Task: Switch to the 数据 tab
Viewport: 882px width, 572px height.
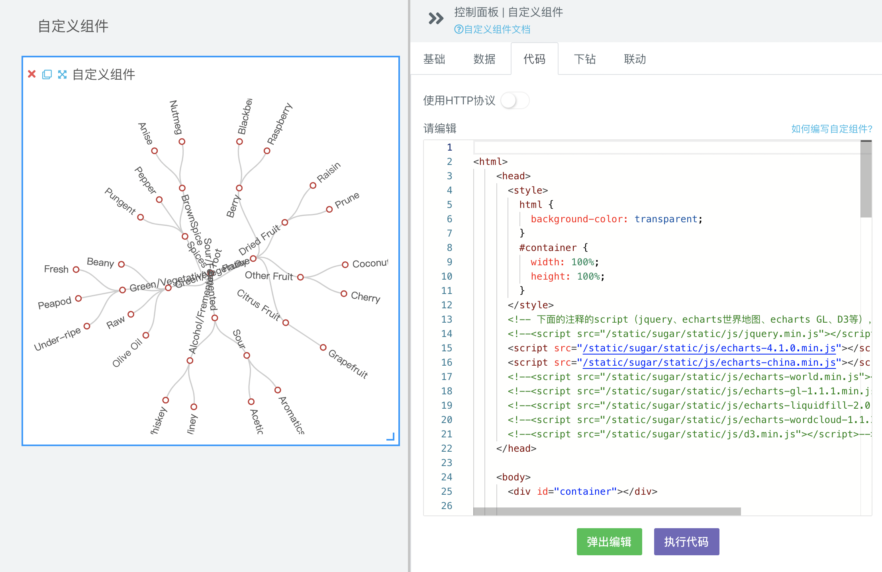Action: coord(484,59)
